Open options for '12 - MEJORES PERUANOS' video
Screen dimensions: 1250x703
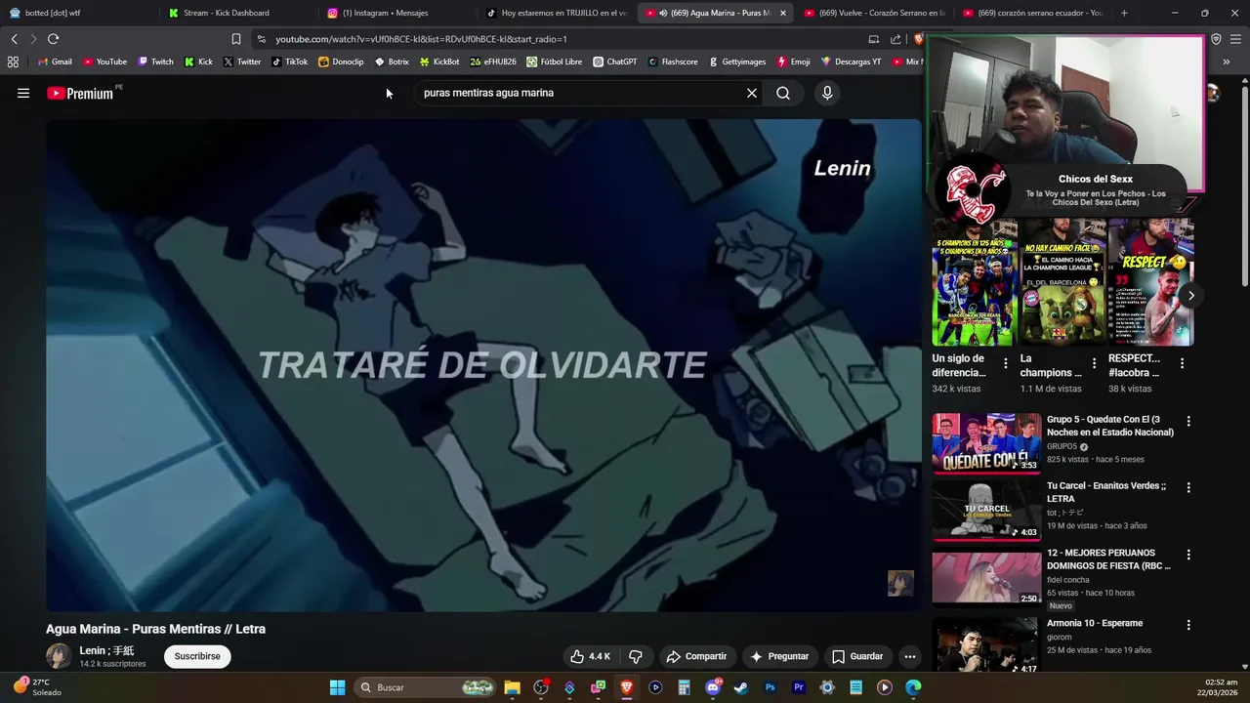(1188, 555)
